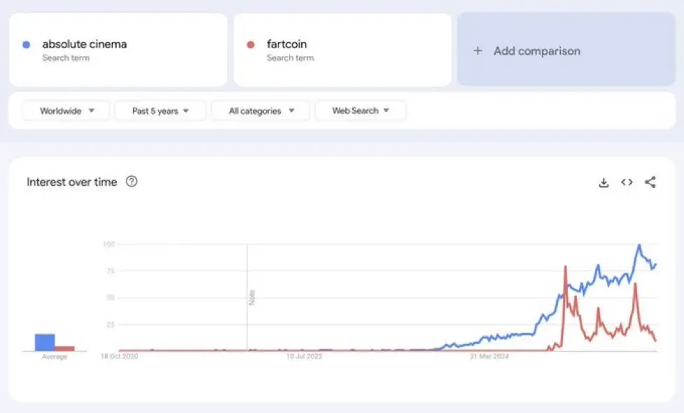Click the plus icon for Add comparison

pos(478,51)
